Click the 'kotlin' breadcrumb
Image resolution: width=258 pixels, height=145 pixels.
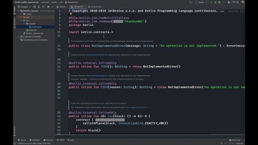point(54,2)
